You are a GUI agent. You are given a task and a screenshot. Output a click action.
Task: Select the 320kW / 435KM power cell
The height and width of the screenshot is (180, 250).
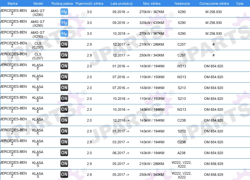[x=152, y=23]
